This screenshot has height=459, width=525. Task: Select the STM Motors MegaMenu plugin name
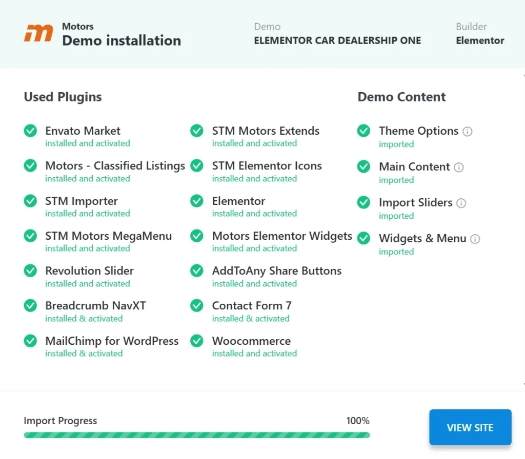[x=108, y=236]
